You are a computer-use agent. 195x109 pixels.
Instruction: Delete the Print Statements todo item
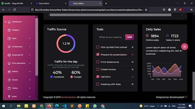[x=132, y=62]
